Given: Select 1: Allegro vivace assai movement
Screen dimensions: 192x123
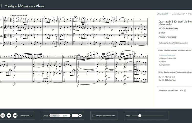Looking at the screenshot, I should tap(167, 55).
